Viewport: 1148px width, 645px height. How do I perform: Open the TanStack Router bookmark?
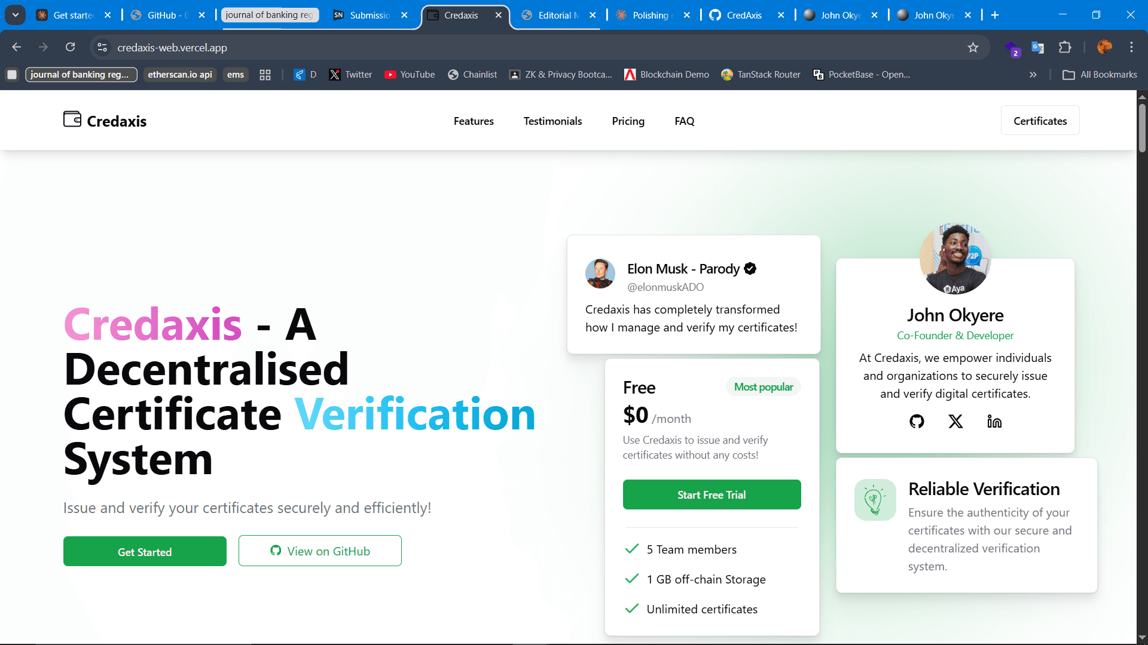pyautogui.click(x=761, y=75)
